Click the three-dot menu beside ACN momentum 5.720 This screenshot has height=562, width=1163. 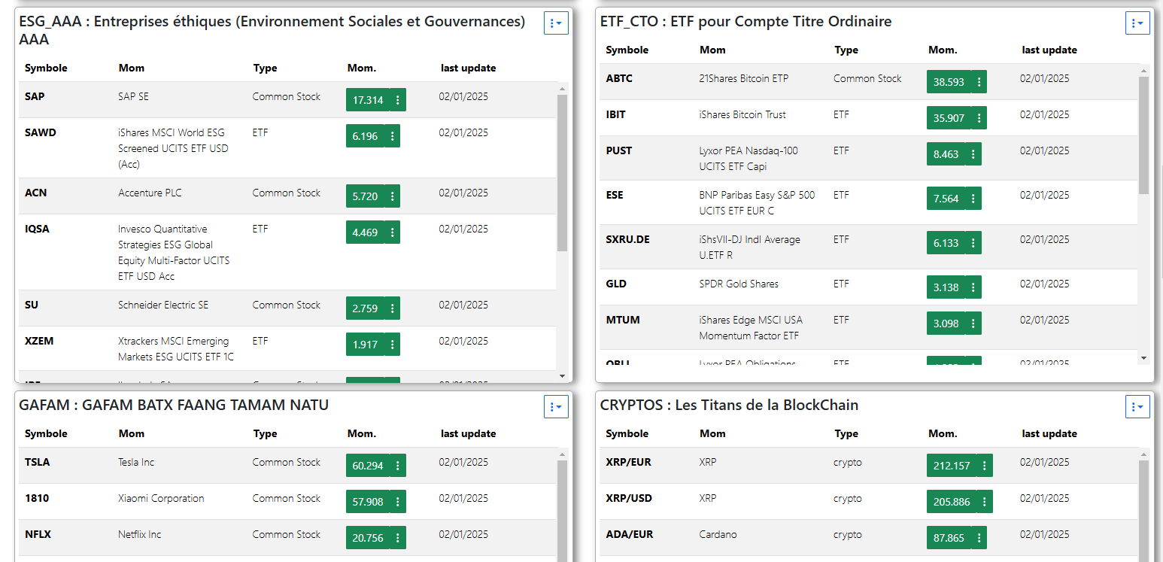tap(392, 196)
